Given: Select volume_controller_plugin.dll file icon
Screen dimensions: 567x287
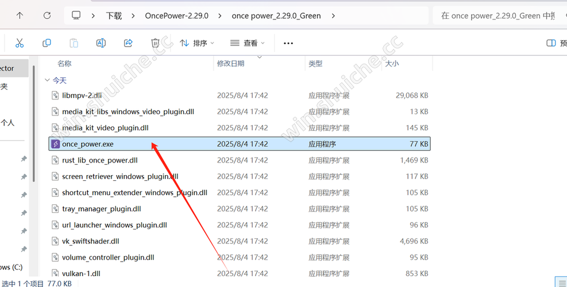Looking at the screenshot, I should 55,257.
